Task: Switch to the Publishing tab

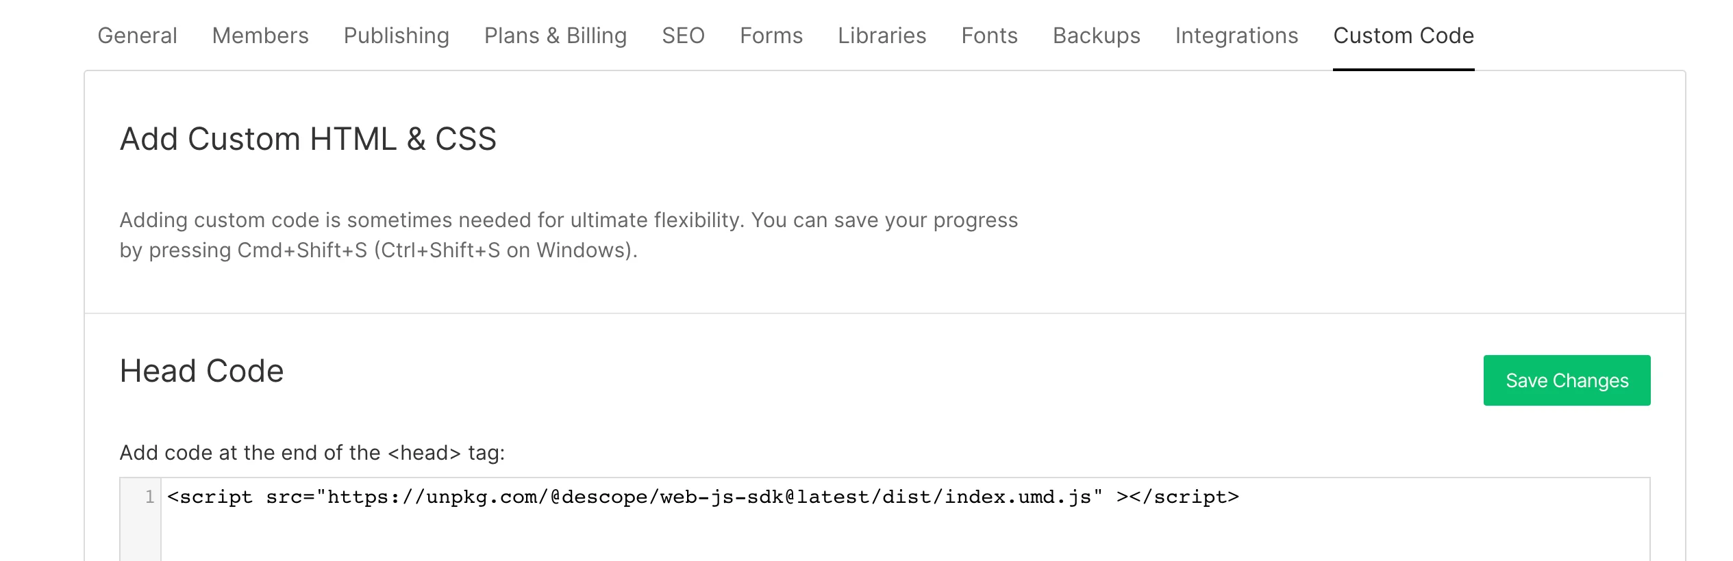Action: pyautogui.click(x=395, y=36)
